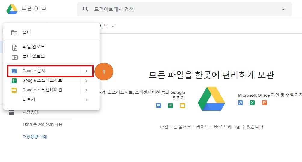Open the 더보기 menu item

(x=51, y=100)
